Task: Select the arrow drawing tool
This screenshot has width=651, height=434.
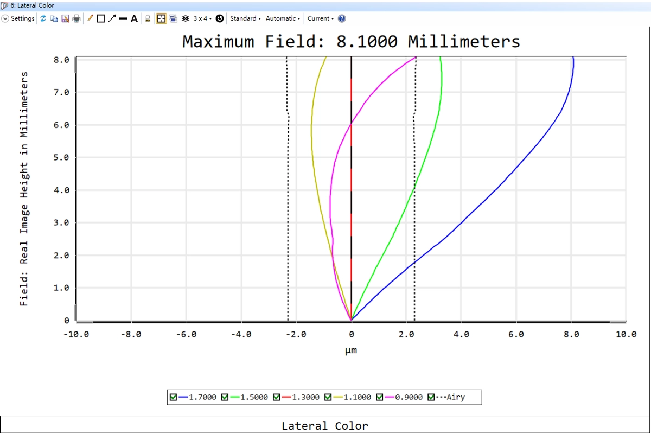Action: click(x=112, y=18)
